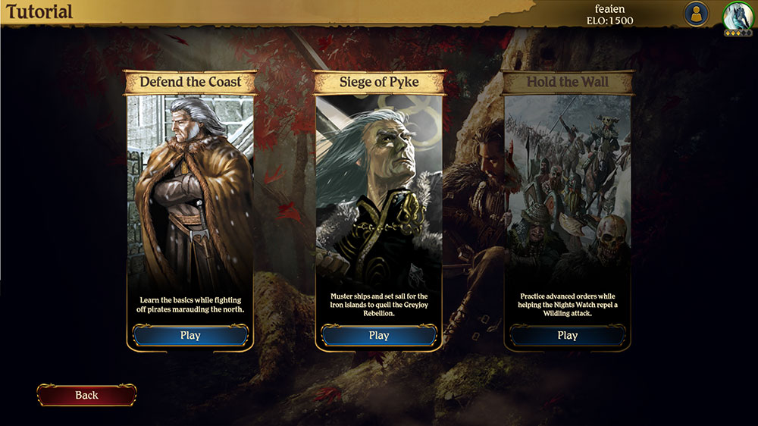
Task: Open the gold user profile icon
Action: coord(696,14)
